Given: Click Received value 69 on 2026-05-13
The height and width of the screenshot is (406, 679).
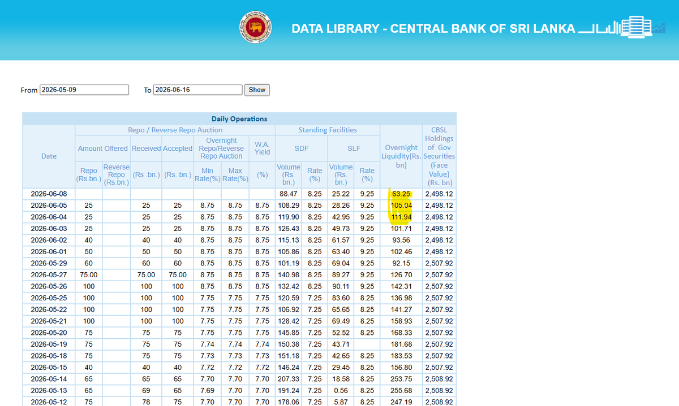Looking at the screenshot, I should (146, 391).
